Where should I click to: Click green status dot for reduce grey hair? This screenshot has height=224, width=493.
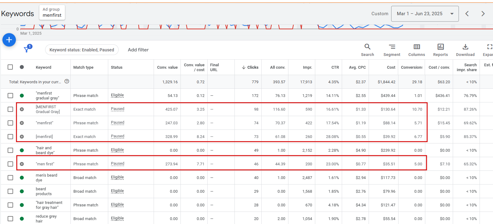(22, 219)
